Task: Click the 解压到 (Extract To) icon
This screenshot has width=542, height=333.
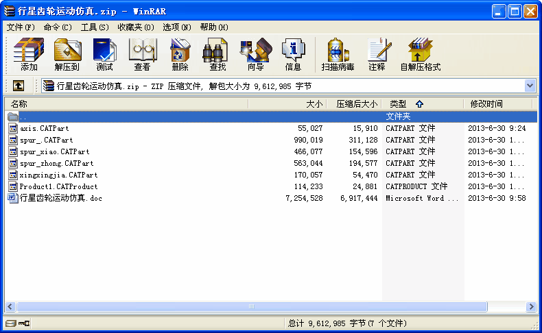Action: [67, 55]
